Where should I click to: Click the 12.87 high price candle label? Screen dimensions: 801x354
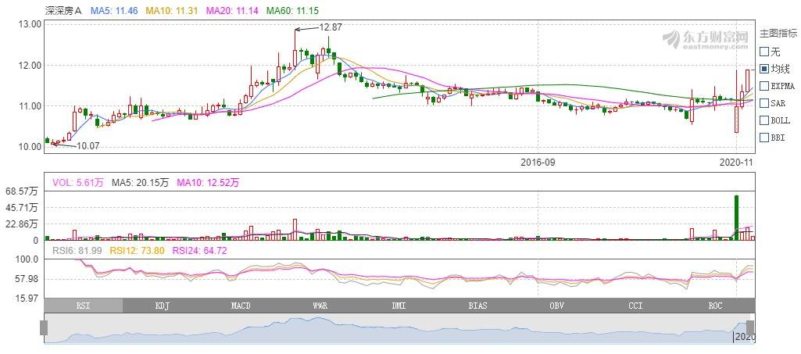point(331,27)
